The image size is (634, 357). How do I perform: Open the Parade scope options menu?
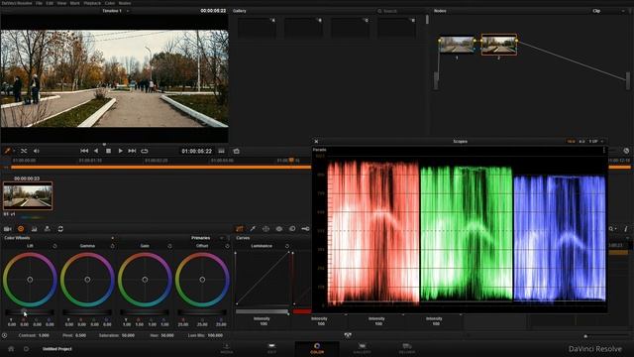click(604, 150)
